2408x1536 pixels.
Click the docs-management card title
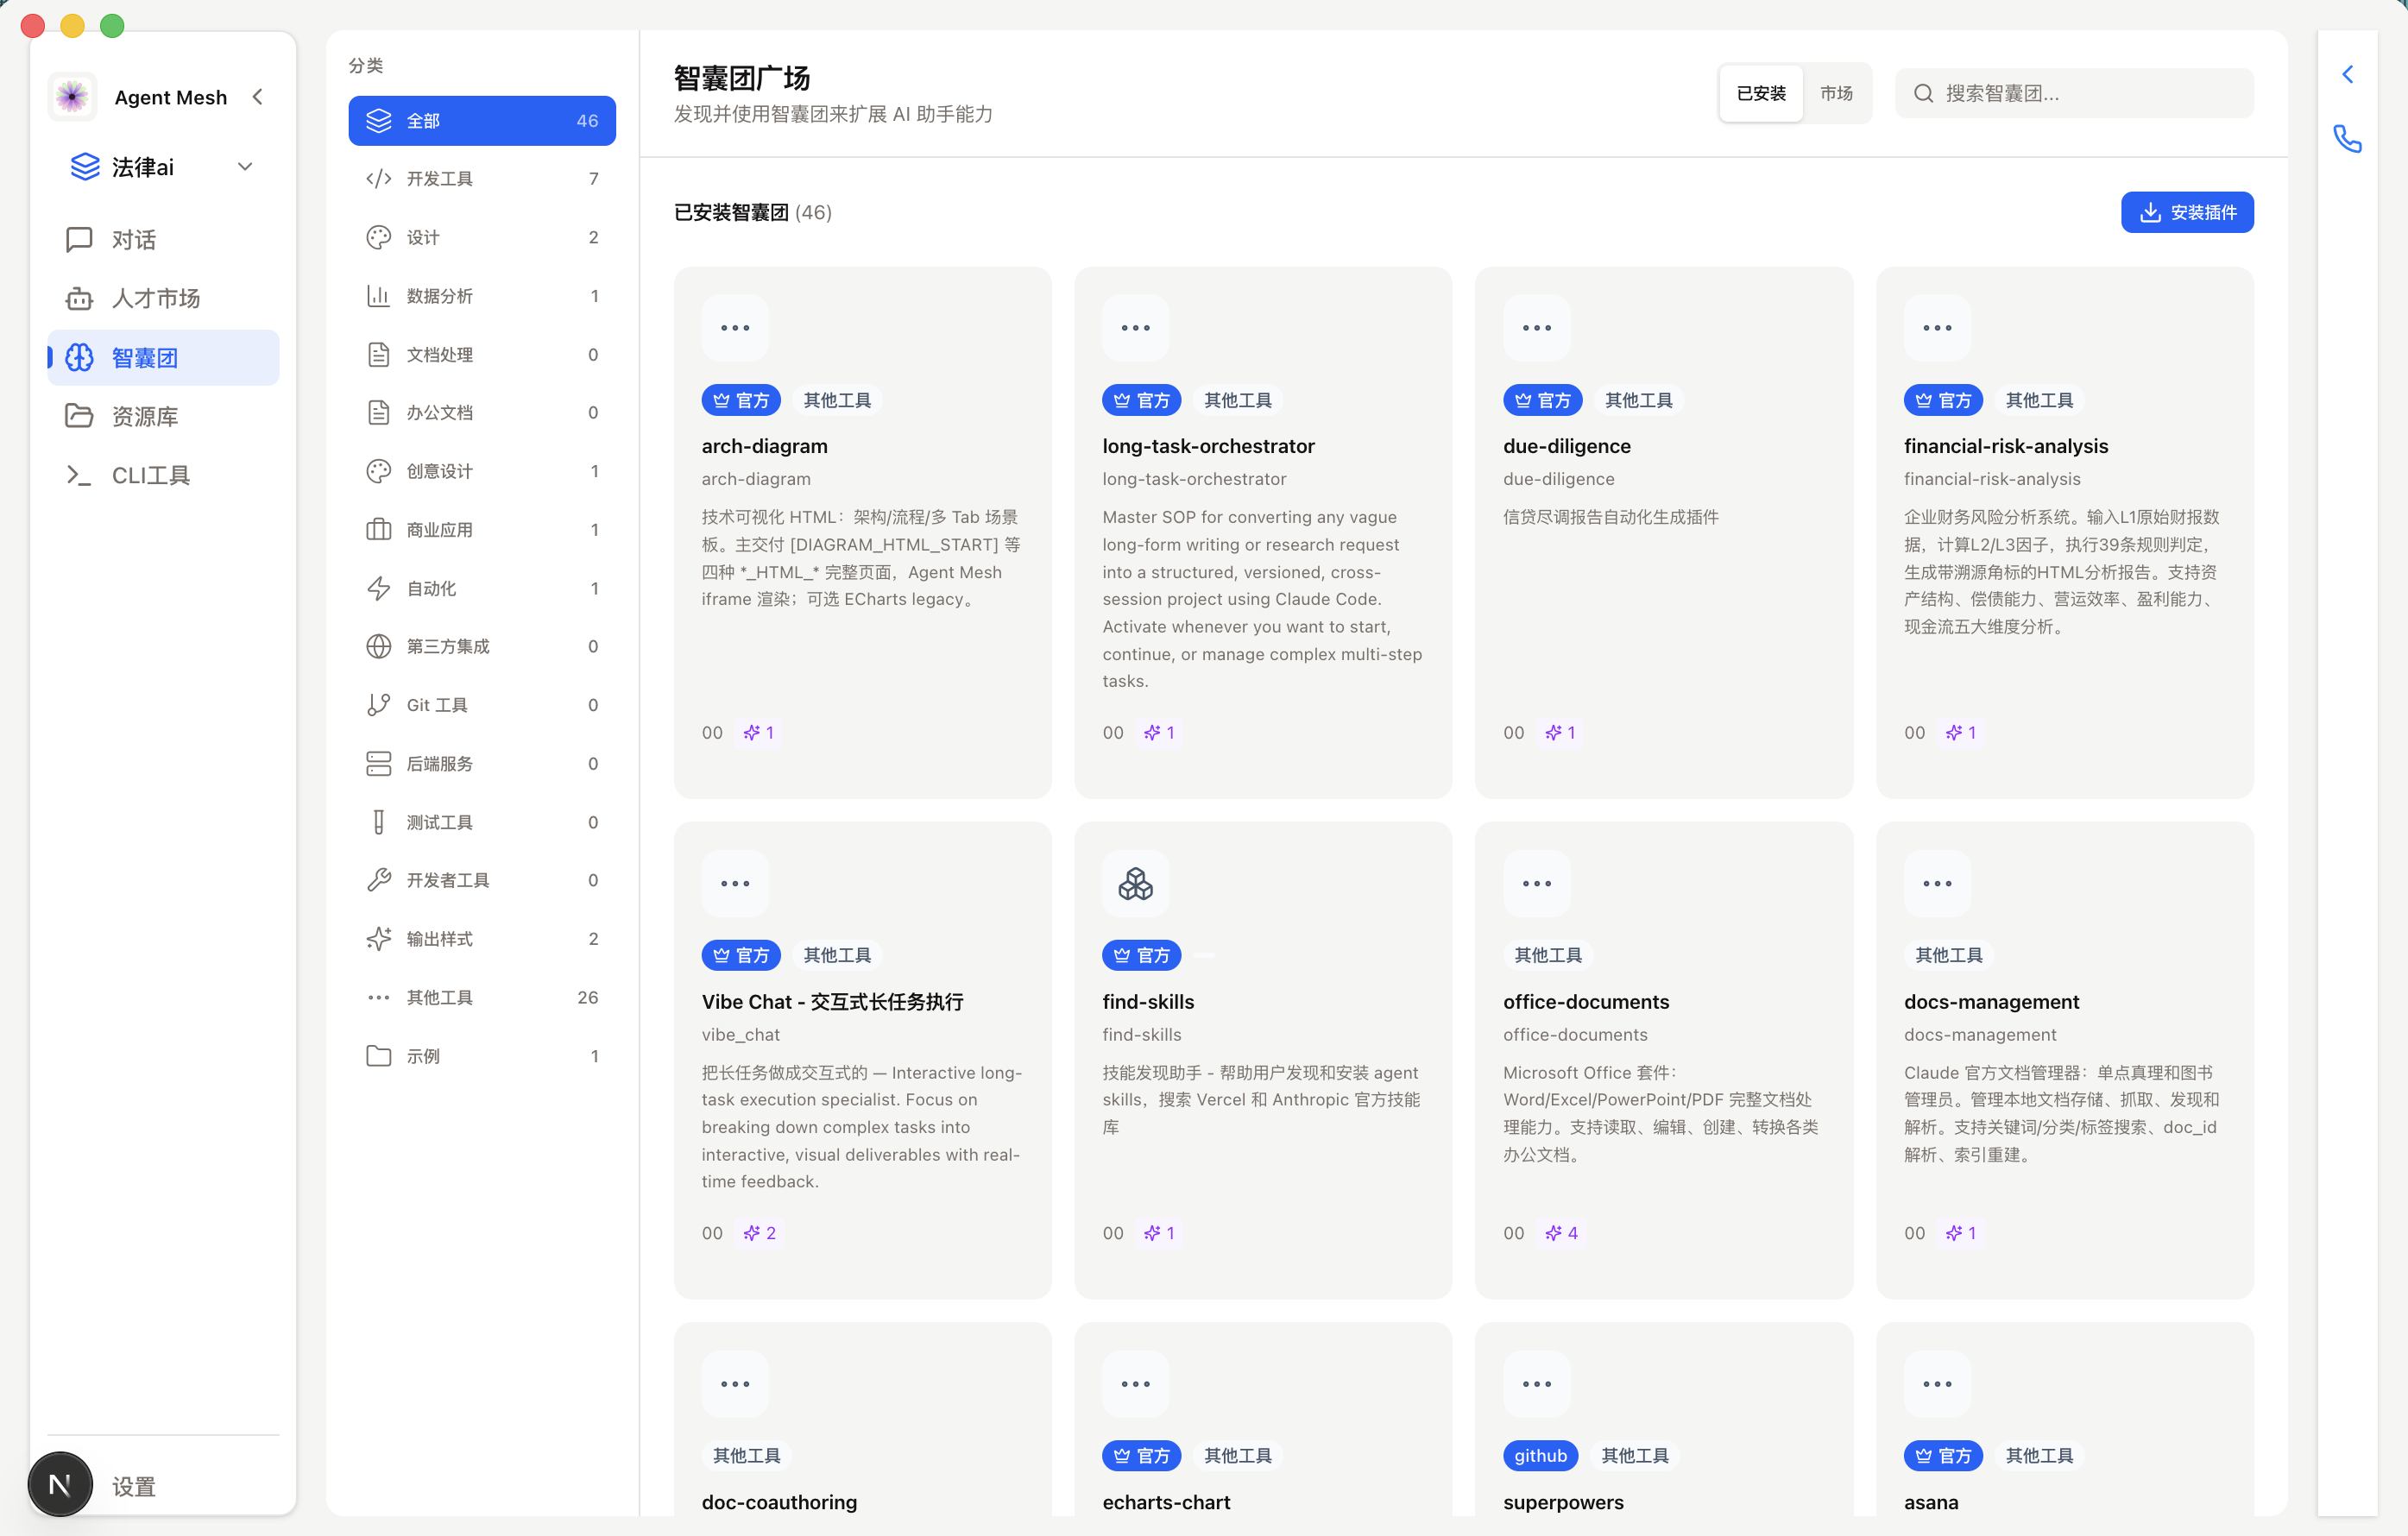1991,1001
